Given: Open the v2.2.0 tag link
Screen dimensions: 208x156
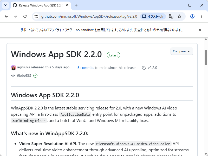Looking at the screenshot, I should 152,68.
